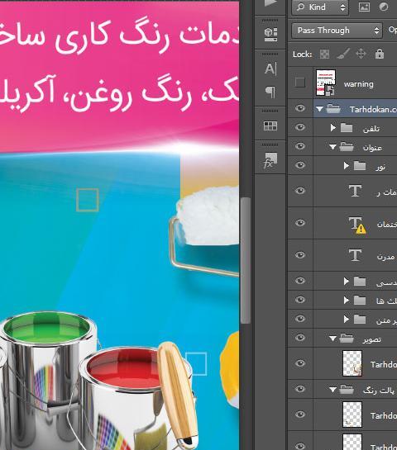The image size is (397, 450).
Task: Filter layers by adjustment layers icon
Action: (x=384, y=7)
